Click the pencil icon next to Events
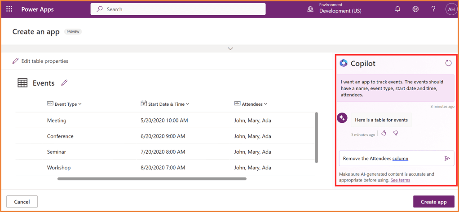Image resolution: width=459 pixels, height=212 pixels. click(64, 82)
